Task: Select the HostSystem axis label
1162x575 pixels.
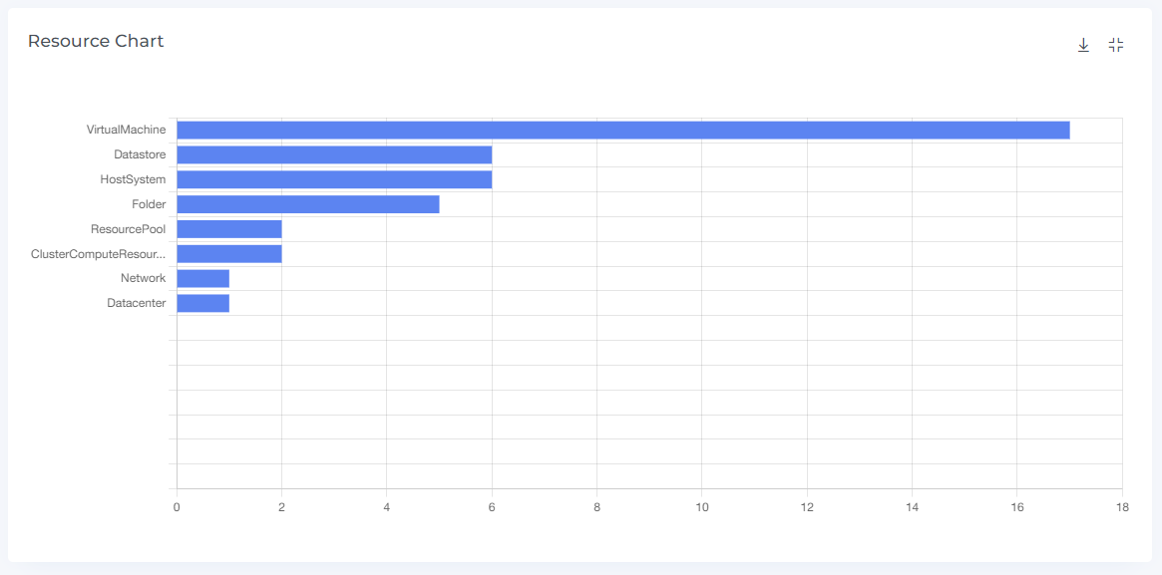Action: (x=133, y=179)
